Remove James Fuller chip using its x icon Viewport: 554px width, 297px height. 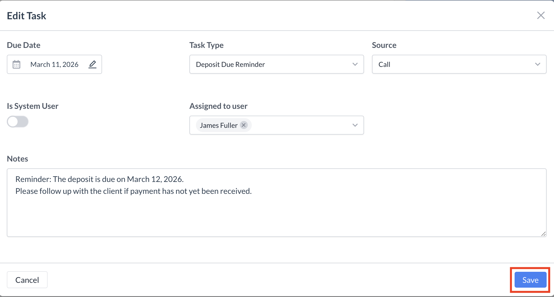(x=244, y=125)
